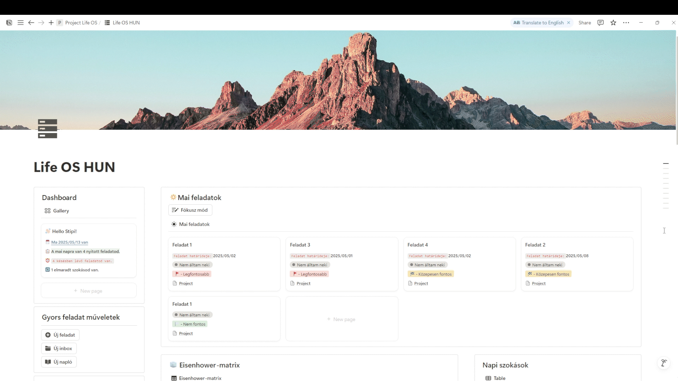Select the Mai feladatok view tab

point(190,224)
